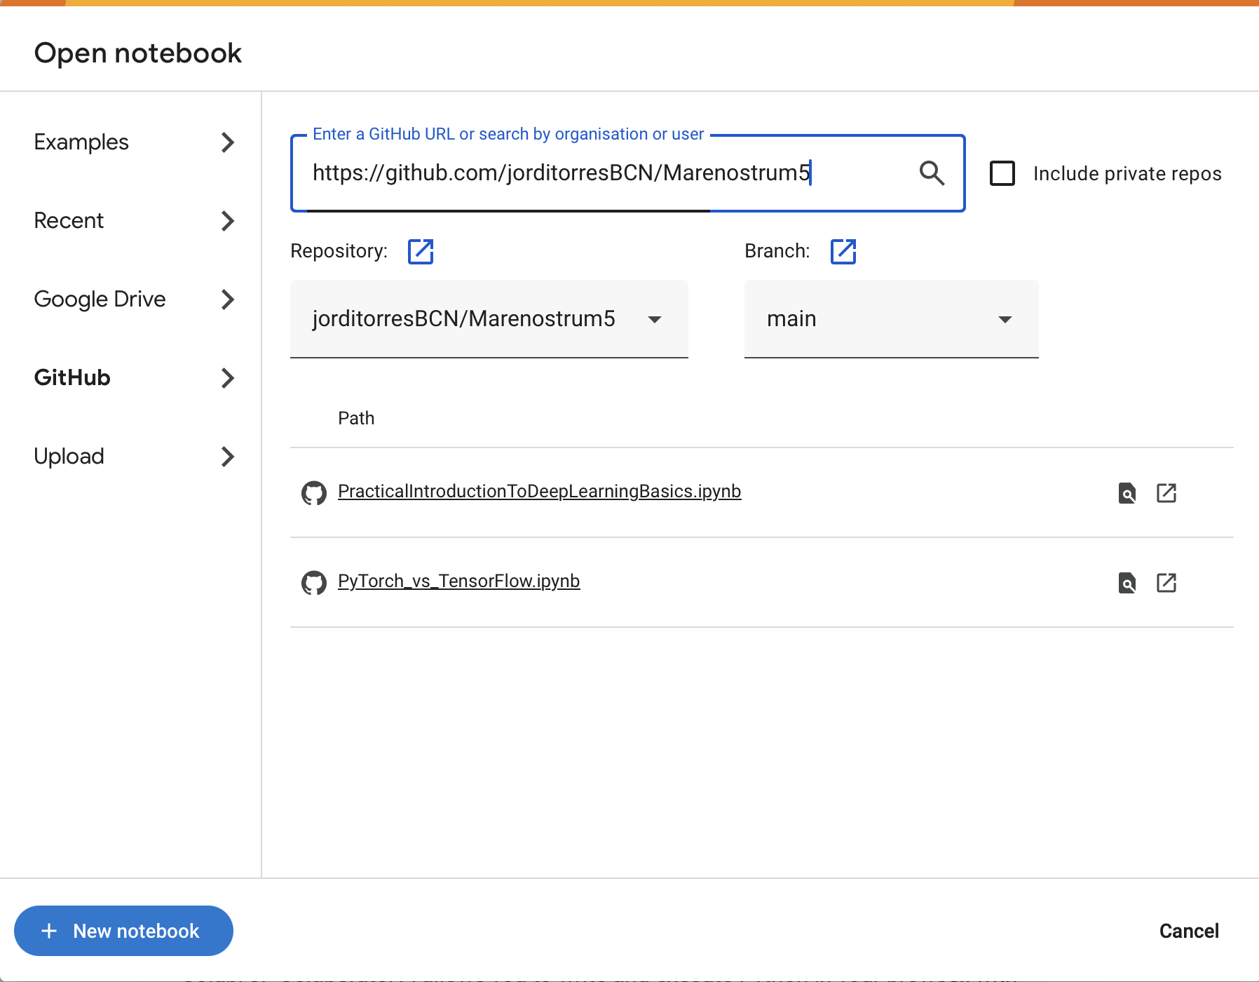Create a New notebook
1259x982 pixels.
click(123, 931)
